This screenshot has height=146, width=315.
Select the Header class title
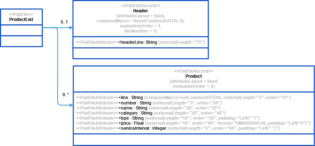tap(140, 11)
